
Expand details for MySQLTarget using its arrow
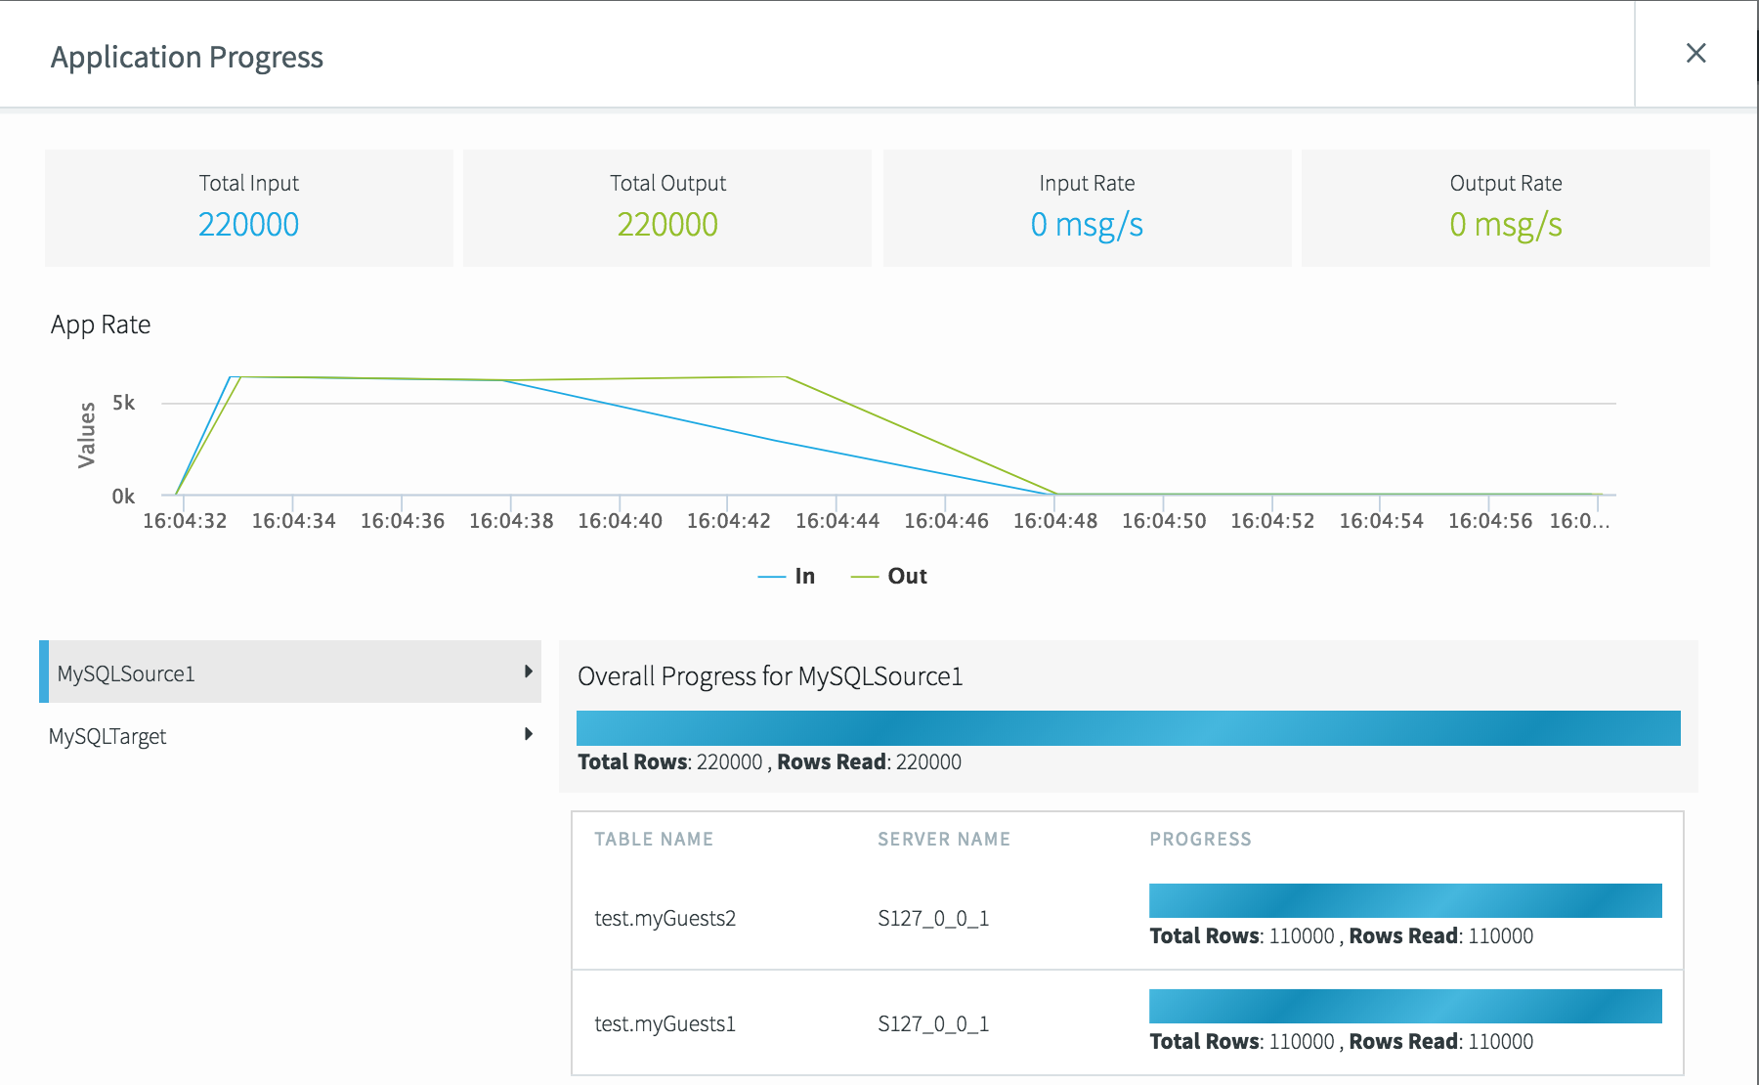tap(529, 734)
